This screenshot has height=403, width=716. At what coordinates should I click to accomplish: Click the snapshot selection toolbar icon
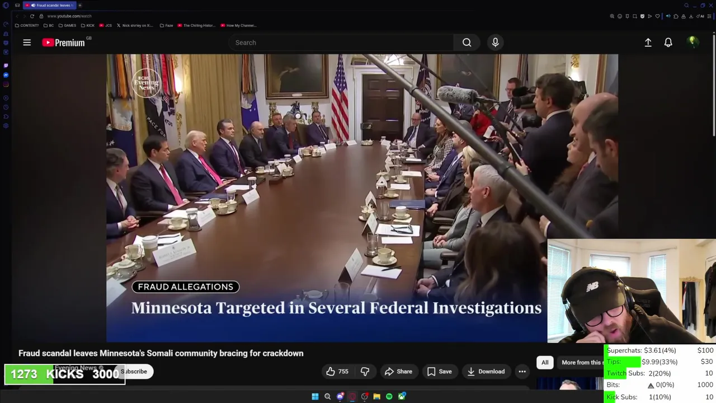(x=635, y=16)
